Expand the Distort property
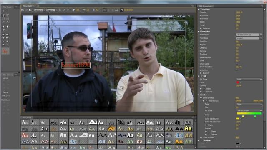The image size is (267, 150). 201,73
